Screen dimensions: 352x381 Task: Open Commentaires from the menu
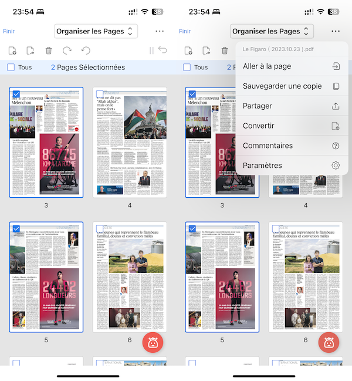292,146
